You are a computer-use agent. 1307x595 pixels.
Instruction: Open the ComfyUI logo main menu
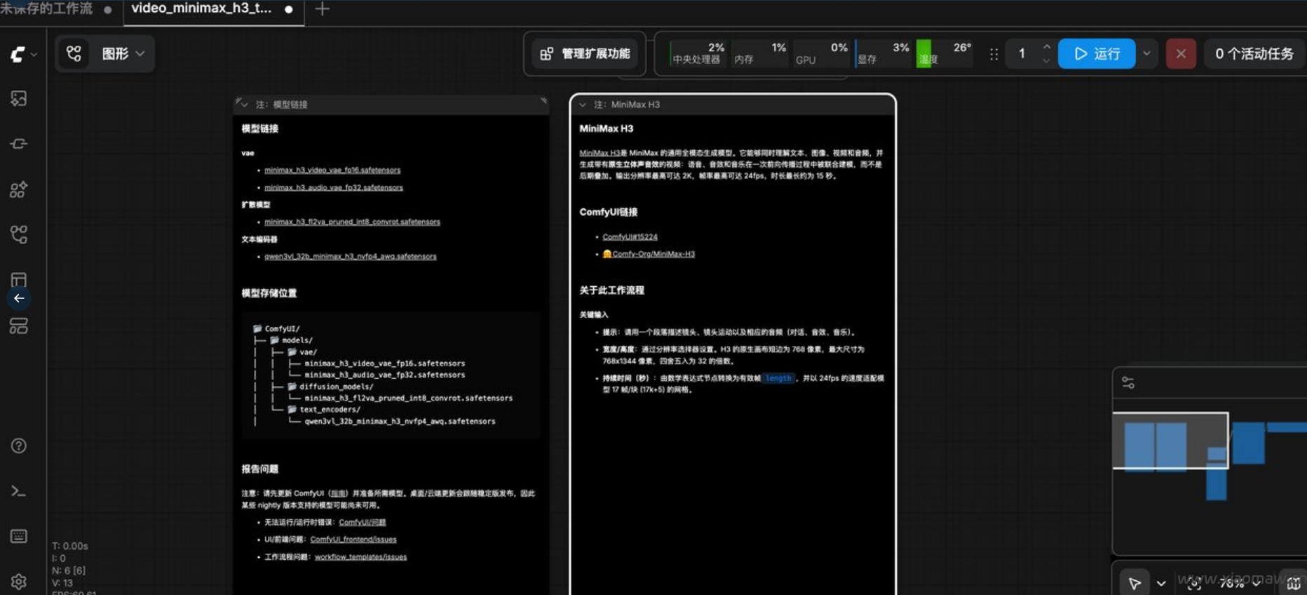[18, 54]
